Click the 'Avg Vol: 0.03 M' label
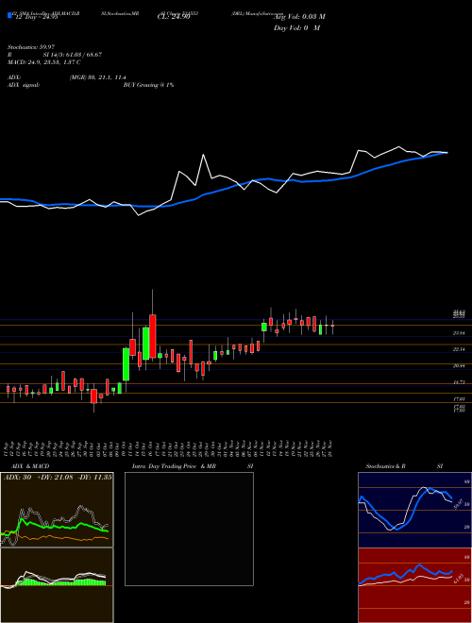Image resolution: width=472 pixels, height=623 pixels. pyautogui.click(x=301, y=17)
